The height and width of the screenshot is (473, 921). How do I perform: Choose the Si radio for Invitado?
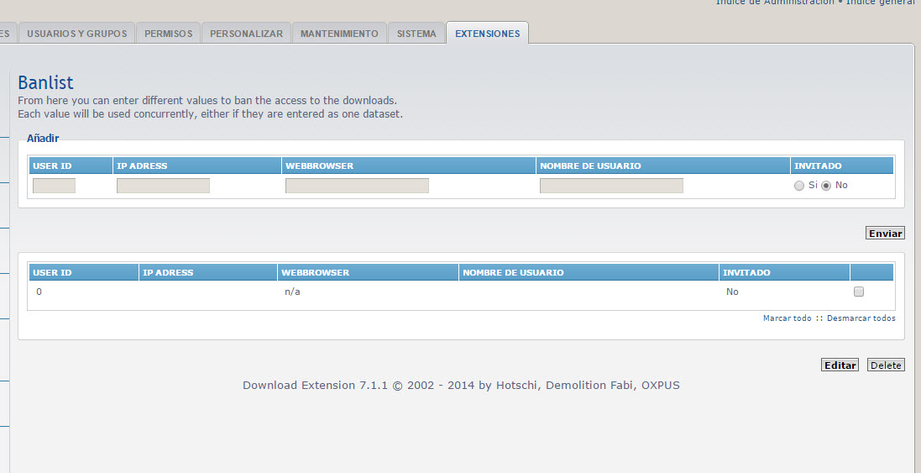pos(798,186)
